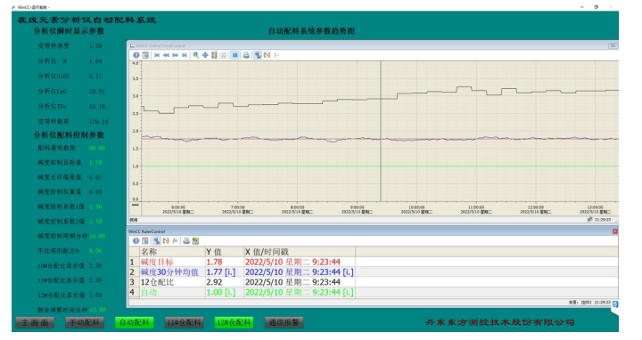The height and width of the screenshot is (340, 642).
Task: Click the vertical ruler line in trend
Action: [381, 131]
